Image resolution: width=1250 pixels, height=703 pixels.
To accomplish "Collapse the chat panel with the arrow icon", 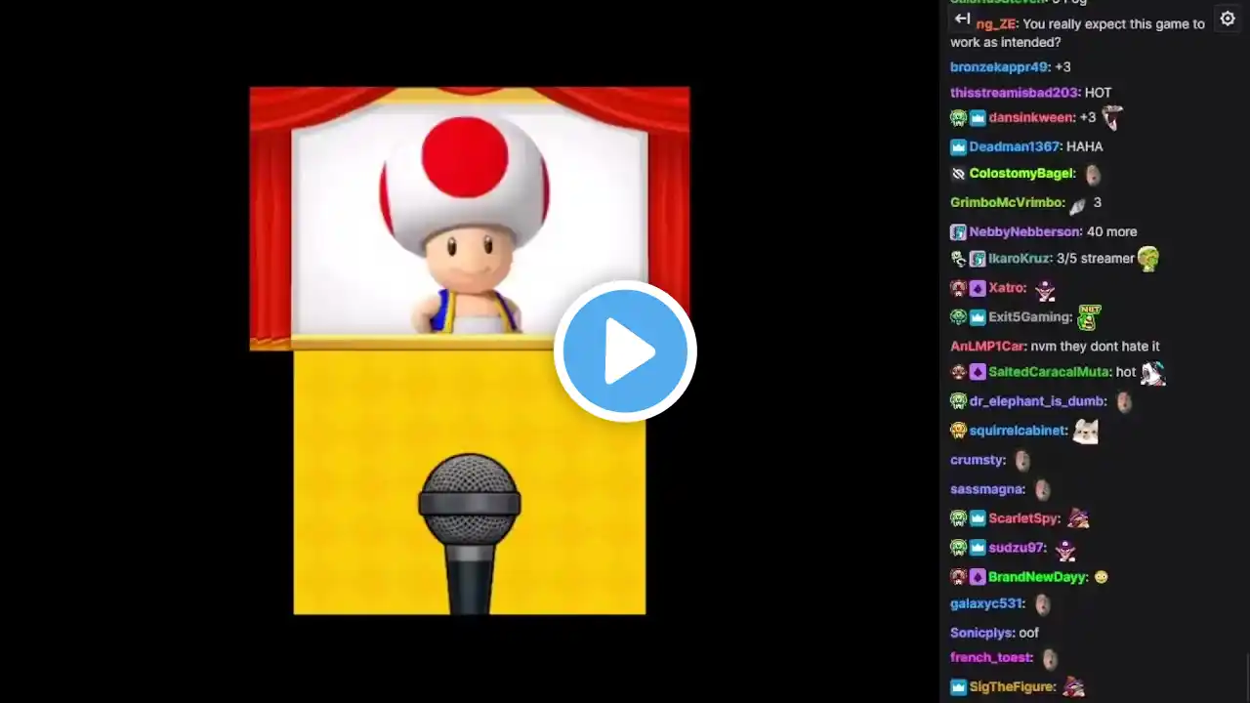I will point(962,19).
